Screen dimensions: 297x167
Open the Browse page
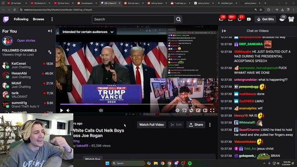39,19
